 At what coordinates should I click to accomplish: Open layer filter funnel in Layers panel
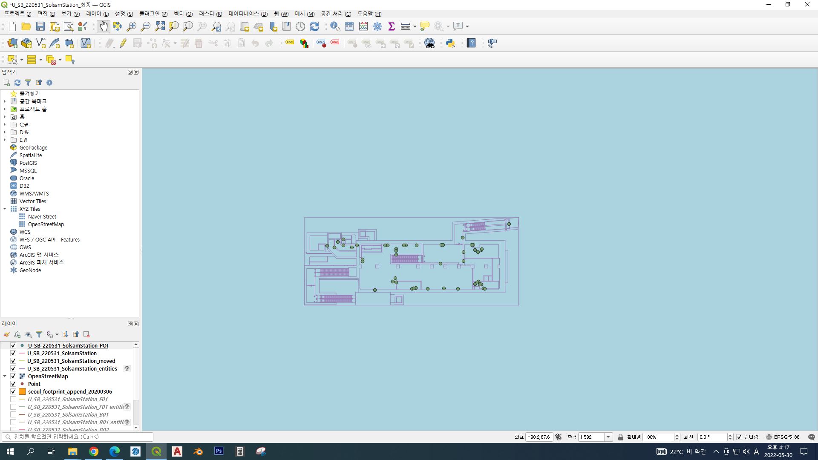(39, 334)
